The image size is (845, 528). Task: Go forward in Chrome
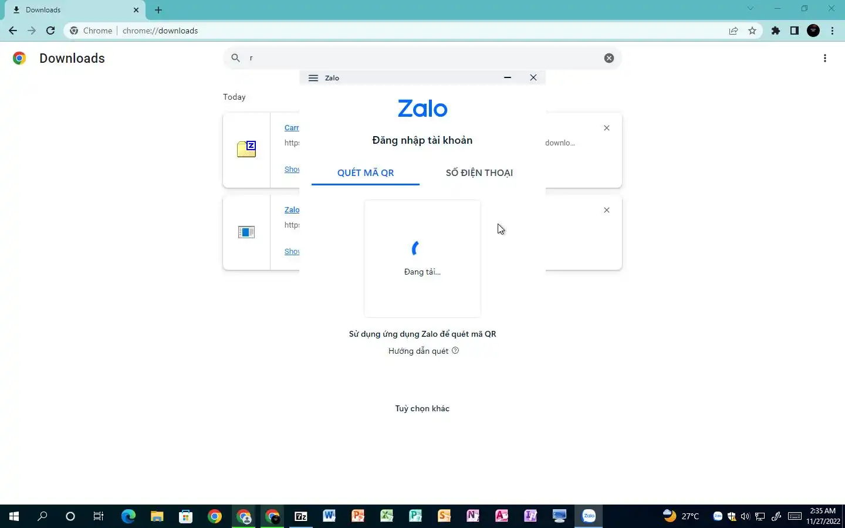click(32, 31)
